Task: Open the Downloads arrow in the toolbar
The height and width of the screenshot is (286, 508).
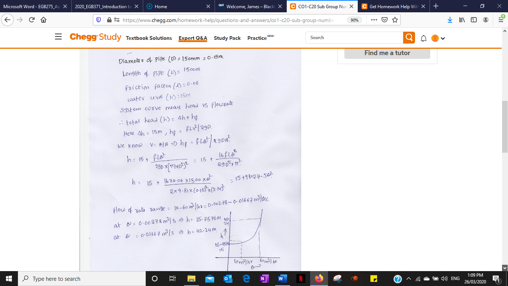Action: click(450, 20)
